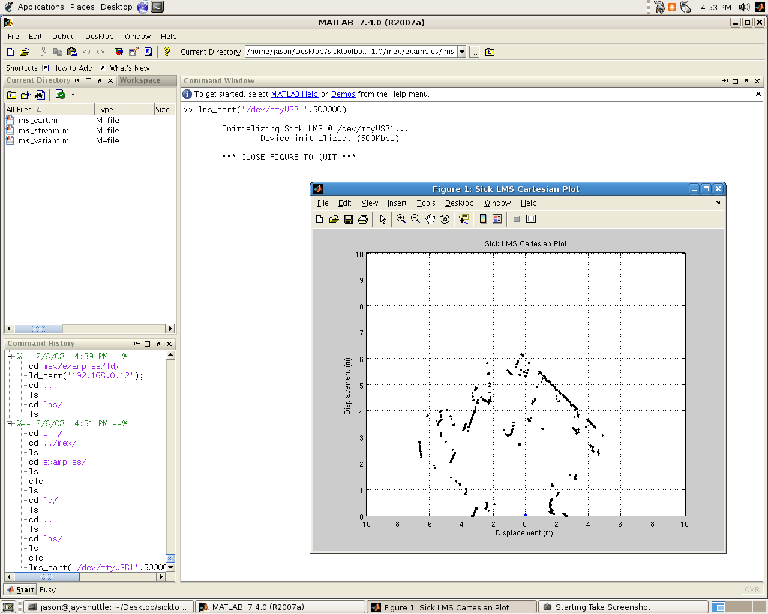Open the Current Directory path dropdown
The width and height of the screenshot is (768, 614).
click(x=462, y=52)
